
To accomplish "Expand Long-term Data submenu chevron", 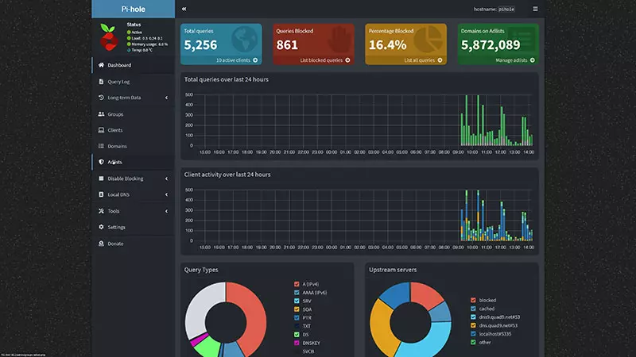I will [166, 98].
